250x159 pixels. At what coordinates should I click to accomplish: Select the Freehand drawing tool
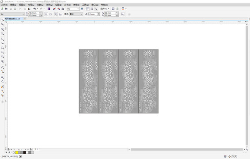point(2,39)
